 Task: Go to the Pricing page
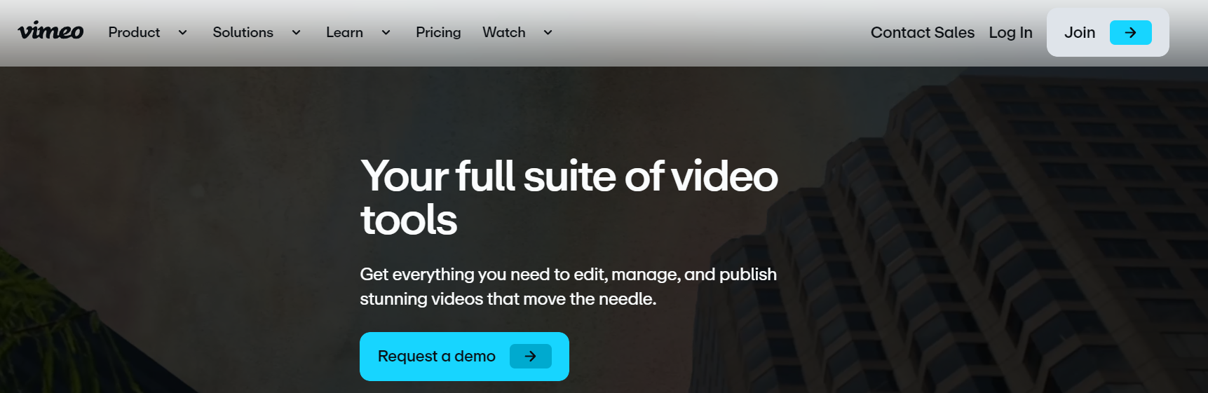tap(438, 32)
